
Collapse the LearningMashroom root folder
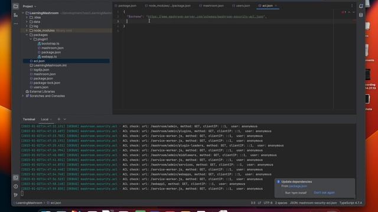pyautogui.click(x=23, y=13)
